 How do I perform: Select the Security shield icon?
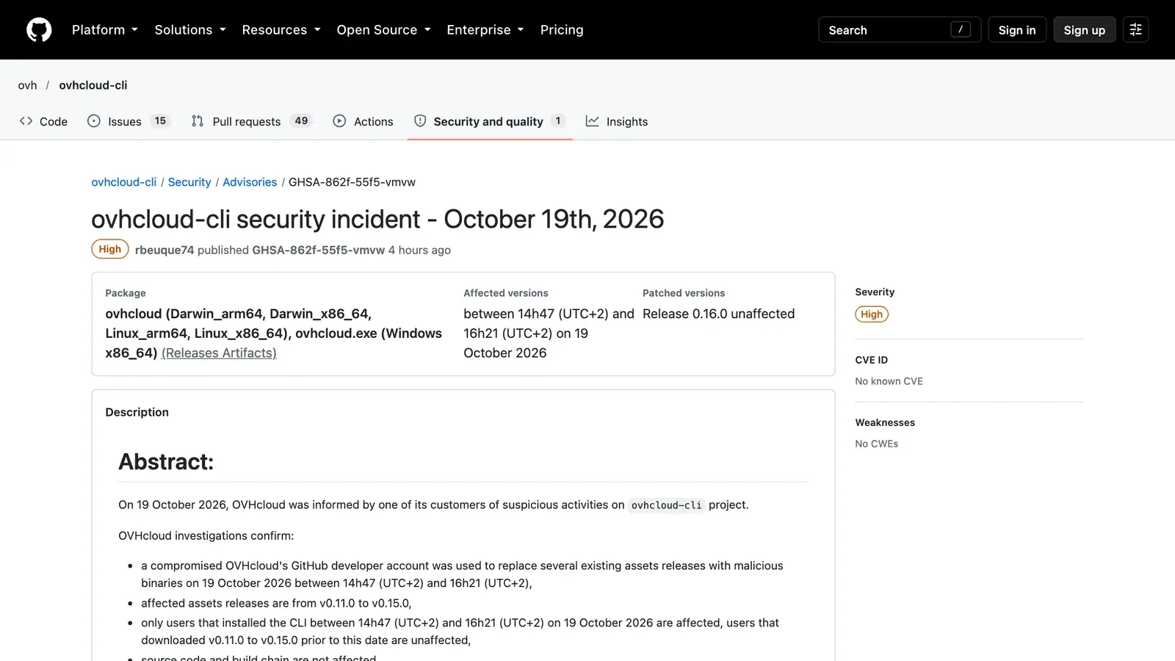click(x=420, y=121)
